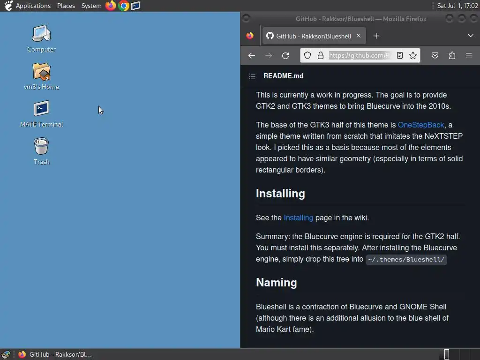
Task: Launch Firefox from top panel
Action: (111, 6)
